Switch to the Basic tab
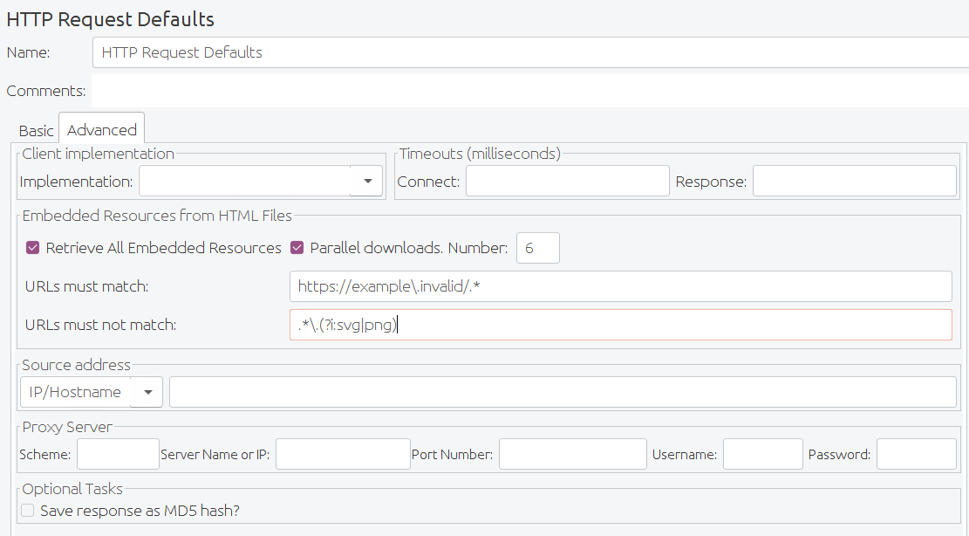The image size is (969, 536). [x=36, y=130]
